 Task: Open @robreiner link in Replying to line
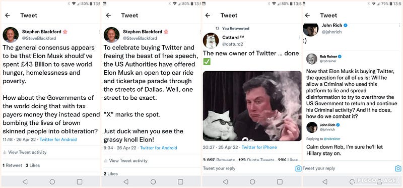(331, 139)
